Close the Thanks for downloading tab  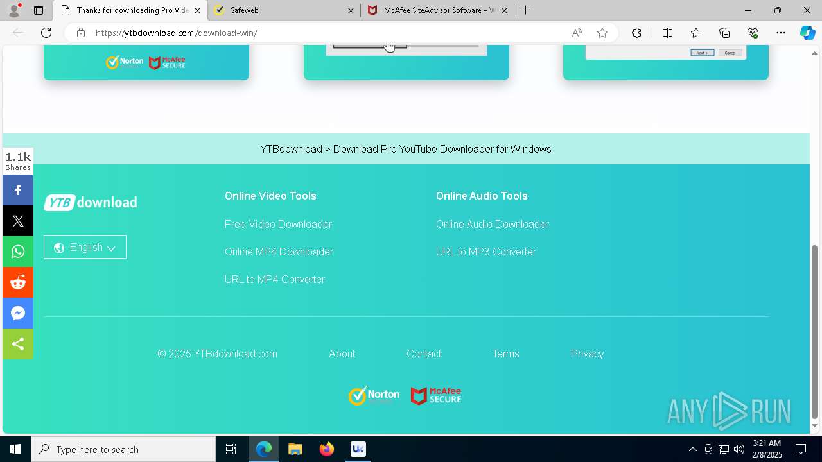point(197,10)
